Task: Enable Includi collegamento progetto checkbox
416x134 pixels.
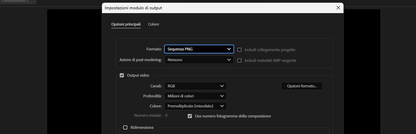Action: point(239,50)
